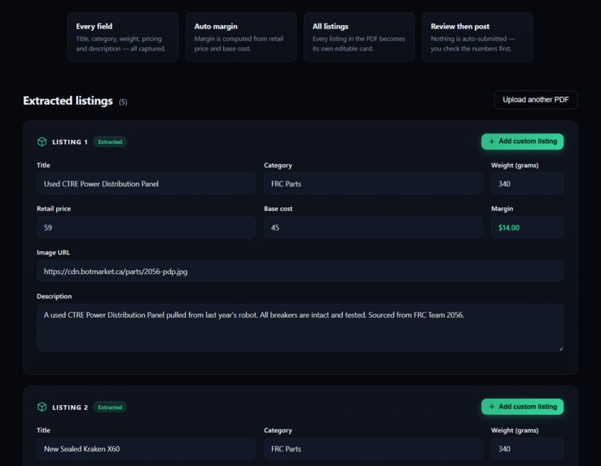
Task: Click the Description label
Action: [x=54, y=296]
